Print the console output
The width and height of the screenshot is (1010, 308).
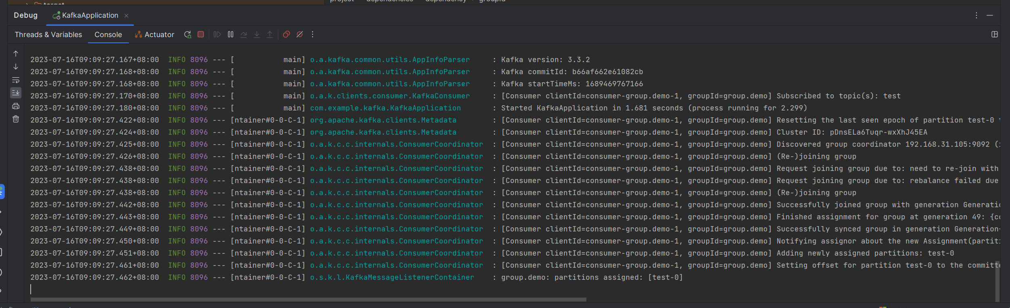(16, 106)
